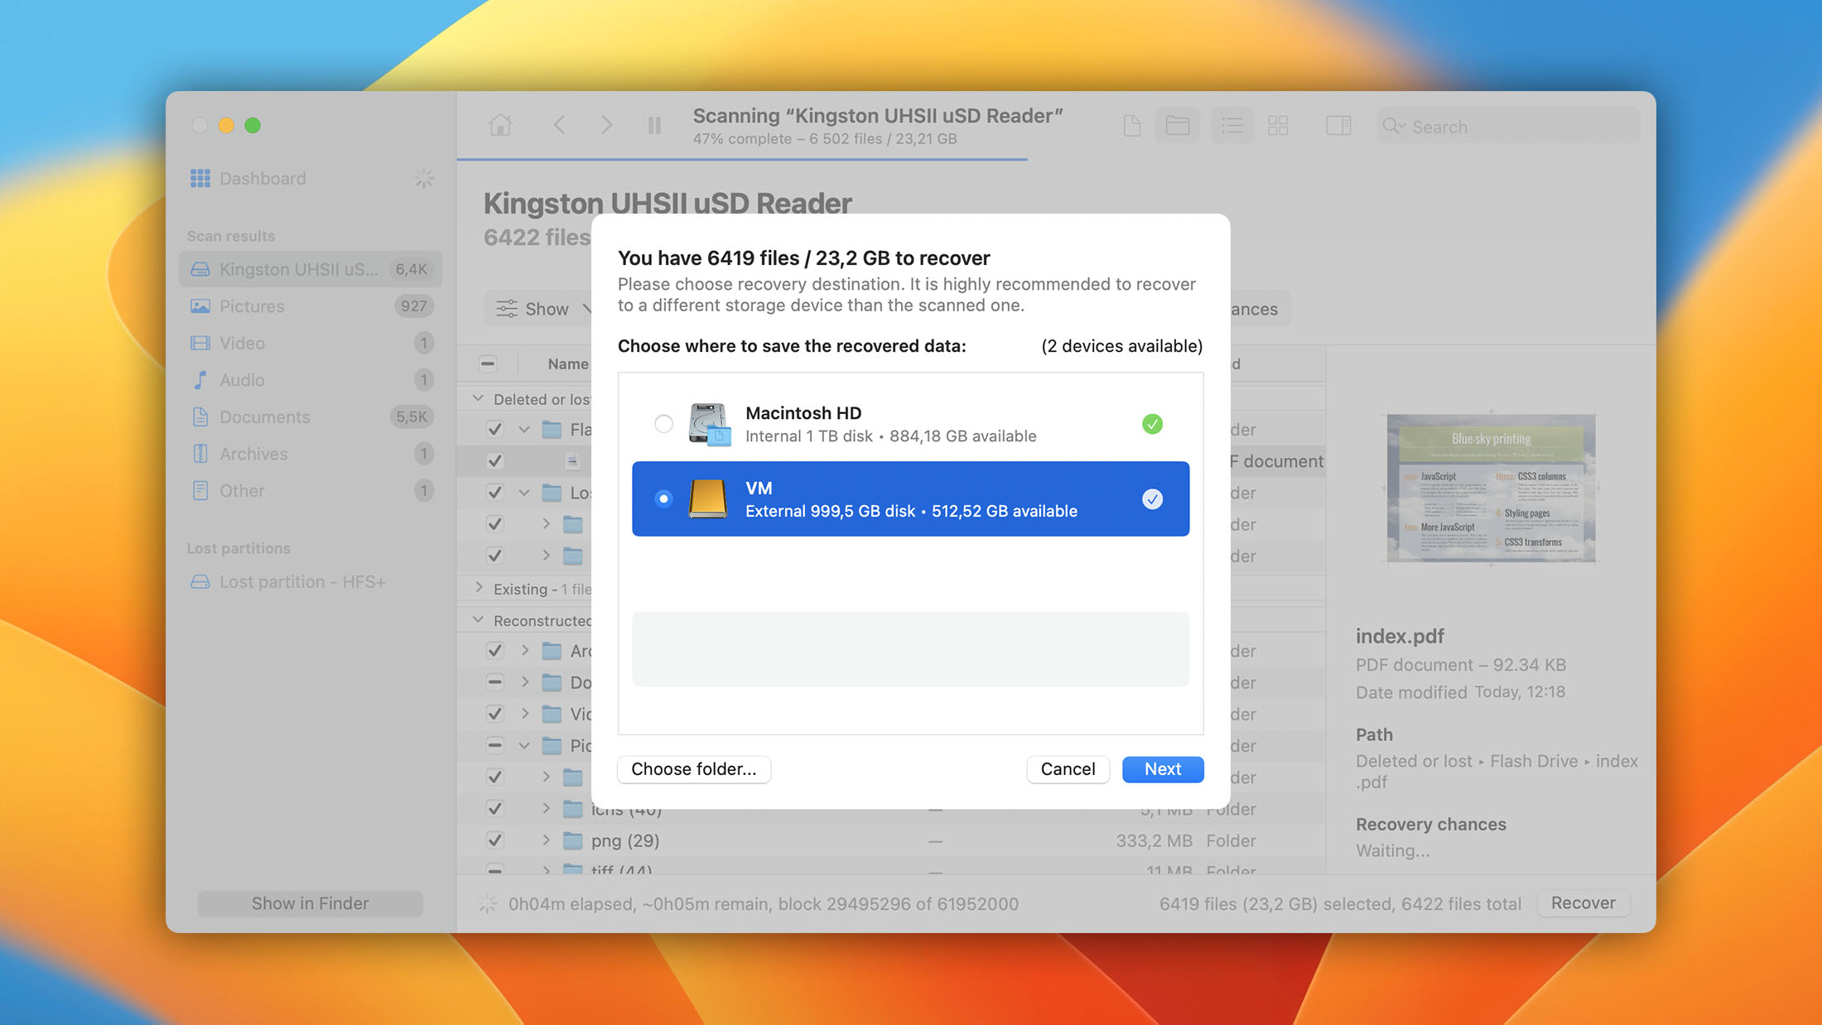Click checkmark badge on VM row

click(1152, 498)
